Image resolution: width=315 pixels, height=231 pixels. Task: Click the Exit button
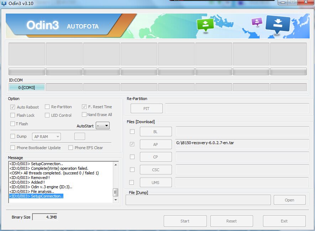coord(284,221)
